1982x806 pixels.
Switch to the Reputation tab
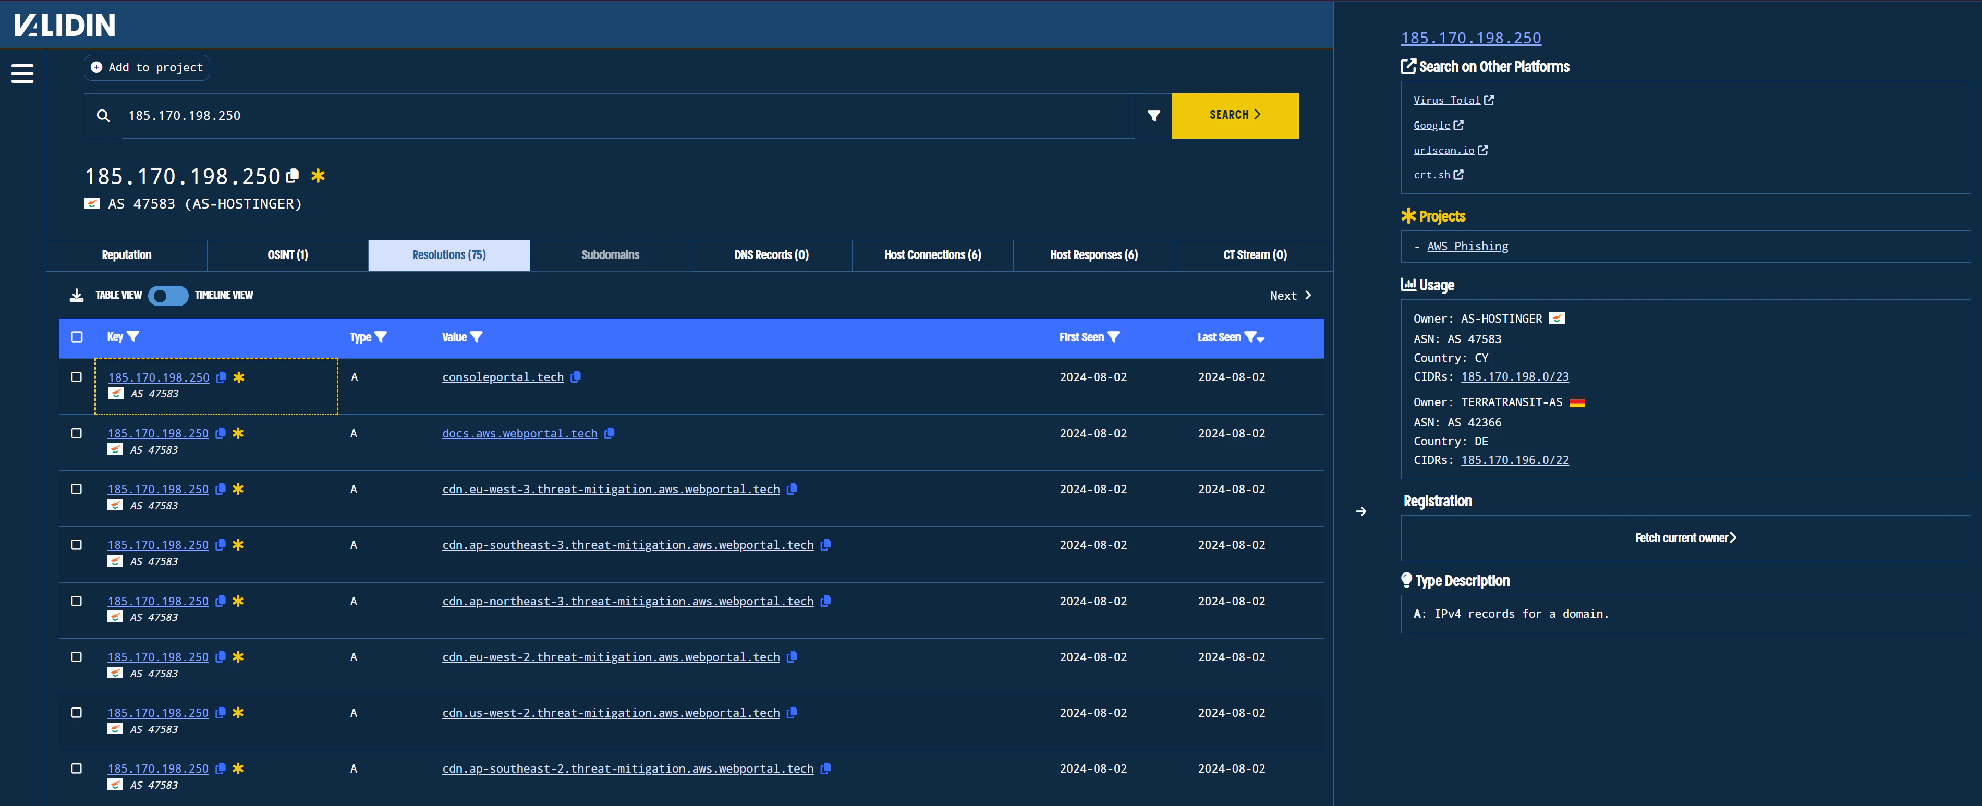coord(127,255)
